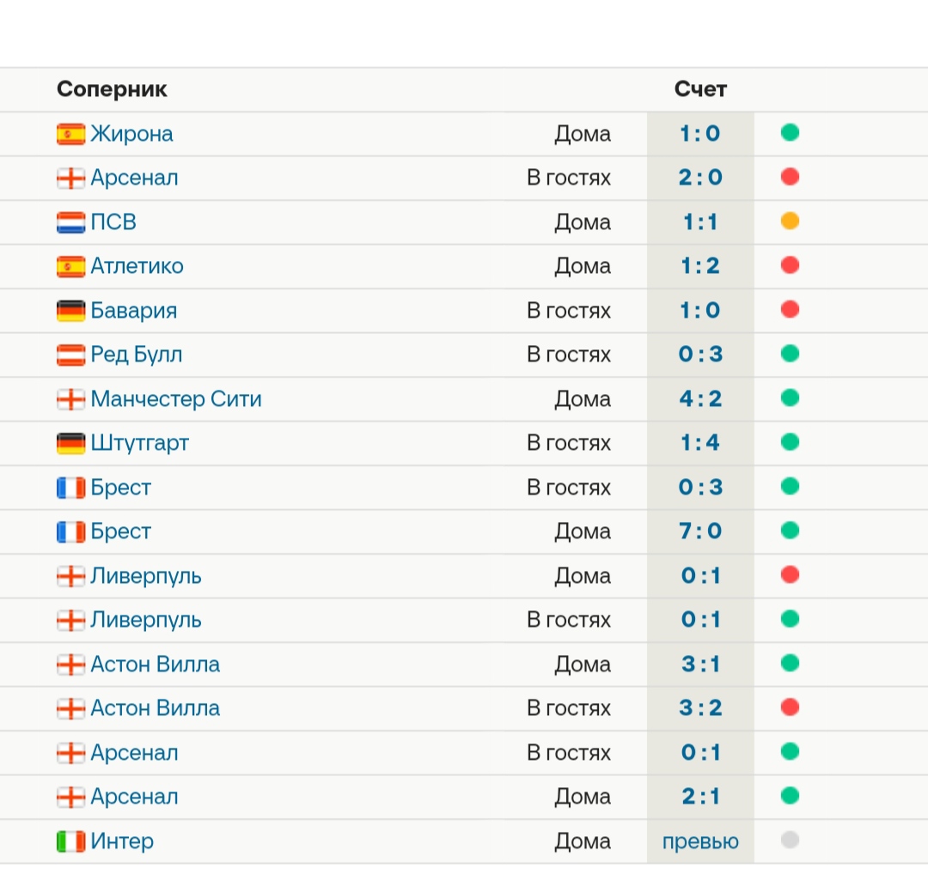Open the 3:2 away score against Астон Вилла
Image resolution: width=928 pixels, height=880 pixels.
click(700, 708)
